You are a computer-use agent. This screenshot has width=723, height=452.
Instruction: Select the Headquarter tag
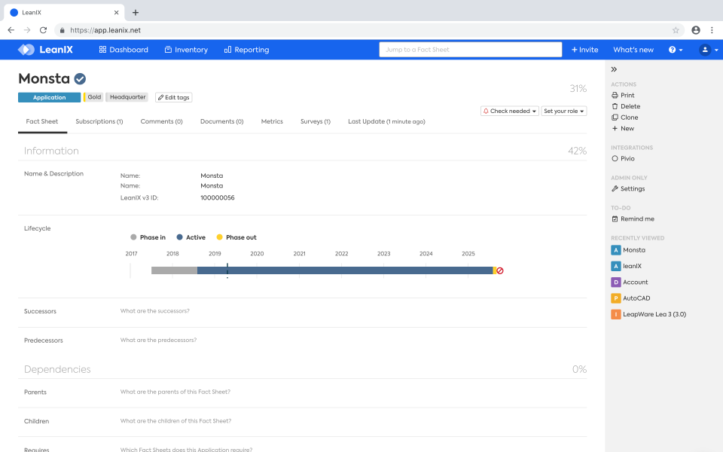(127, 97)
